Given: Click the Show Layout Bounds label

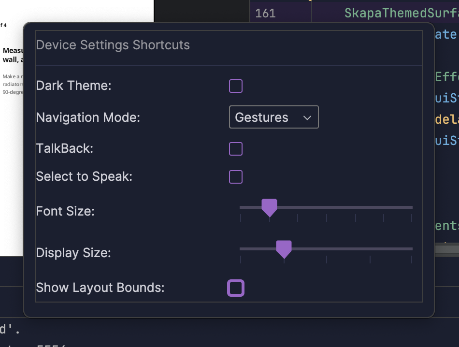Looking at the screenshot, I should tap(100, 288).
